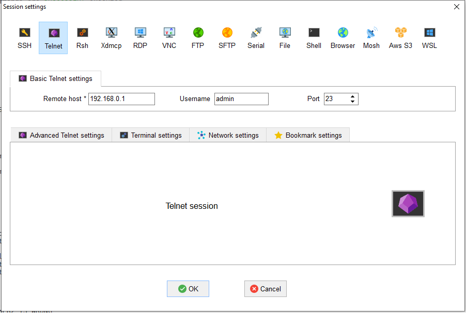Select the SSH session type icon
The height and width of the screenshot is (313, 466).
(x=24, y=38)
